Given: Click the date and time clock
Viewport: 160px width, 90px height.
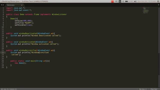Looking at the screenshot, I should (x=147, y=1).
